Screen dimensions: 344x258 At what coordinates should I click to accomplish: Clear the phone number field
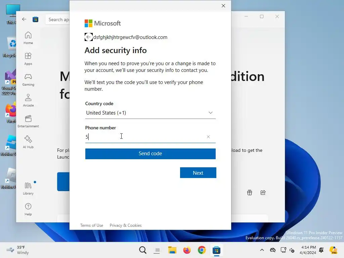(208, 137)
